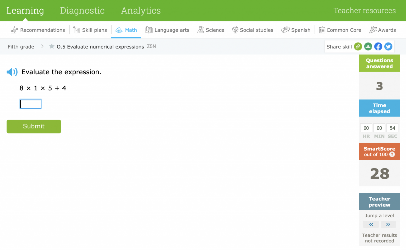This screenshot has width=406, height=250.
Task: Select the Spanish speech bubble icon
Action: 285,30
